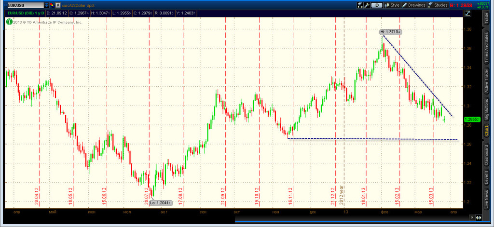Screen dimensions: 494x227
Task: Select the Chart side tab
Action: [x=486, y=131]
